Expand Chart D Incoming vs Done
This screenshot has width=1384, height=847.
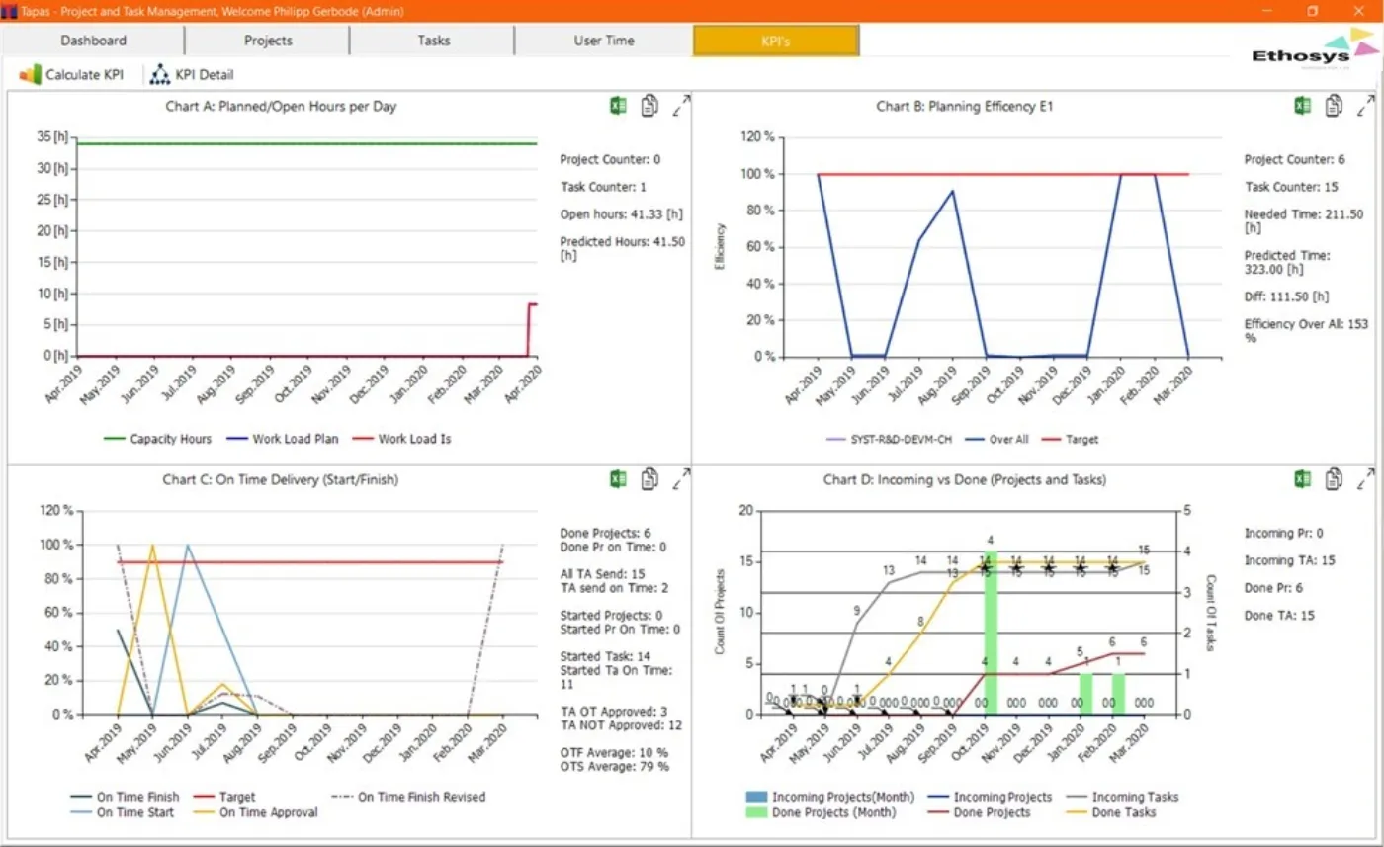1366,479
